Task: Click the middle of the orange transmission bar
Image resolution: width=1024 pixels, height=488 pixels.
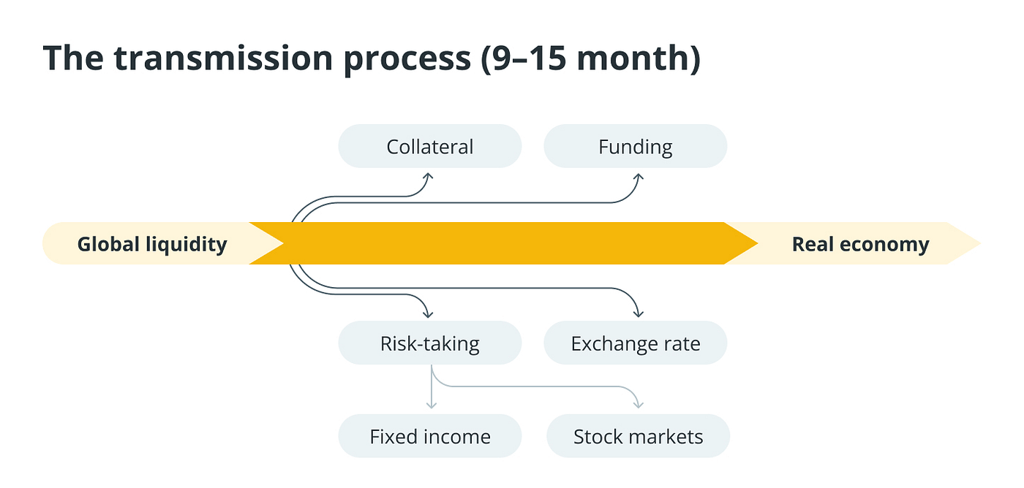Action: pos(505,243)
